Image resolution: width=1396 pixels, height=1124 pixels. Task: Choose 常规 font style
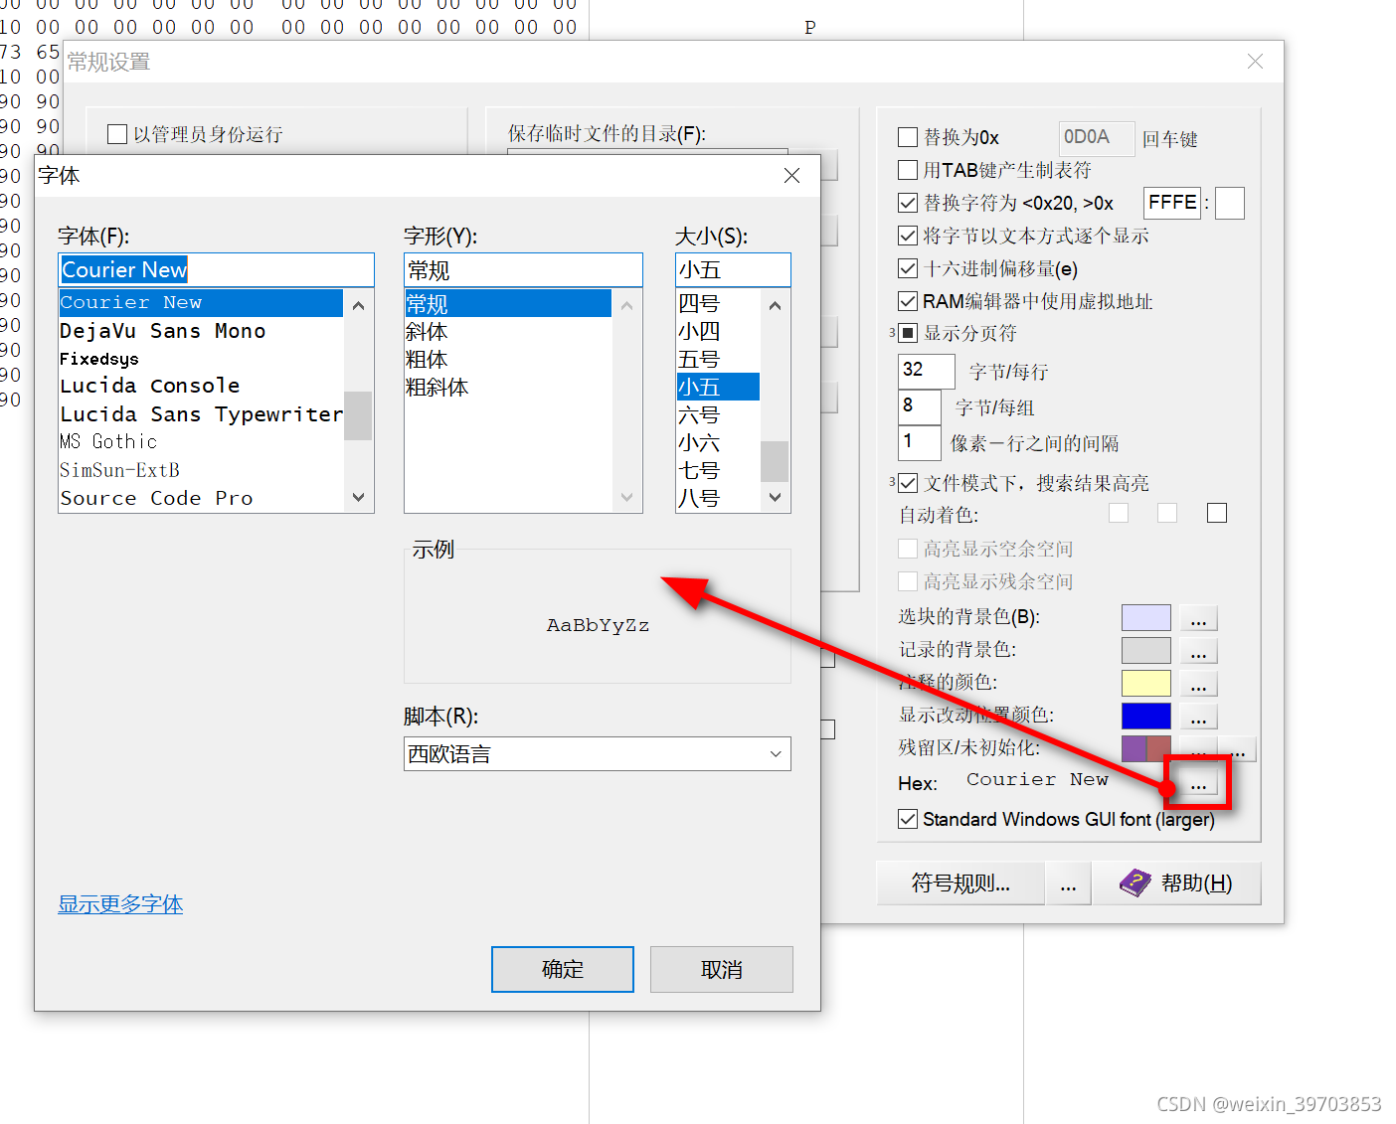[508, 303]
